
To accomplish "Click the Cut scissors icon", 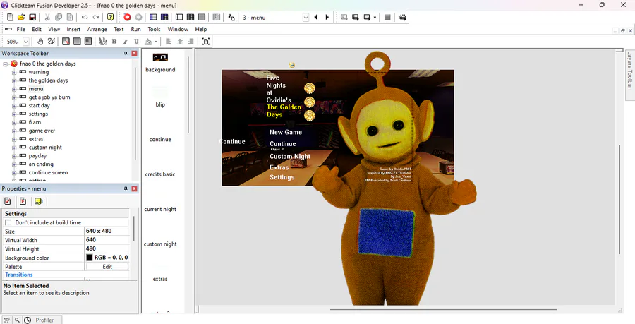I will tap(47, 17).
